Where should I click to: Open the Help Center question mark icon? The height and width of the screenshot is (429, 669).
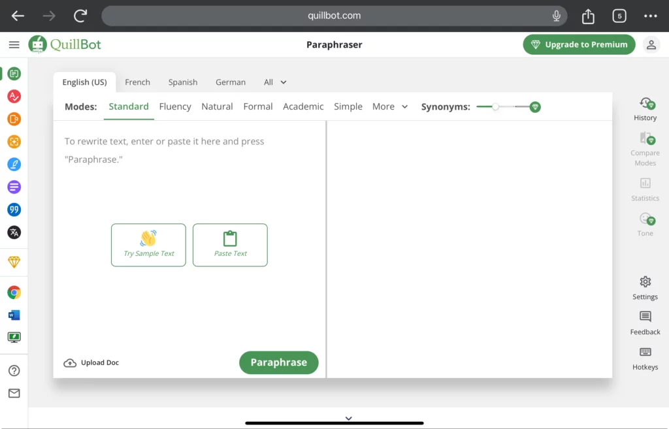pos(14,371)
